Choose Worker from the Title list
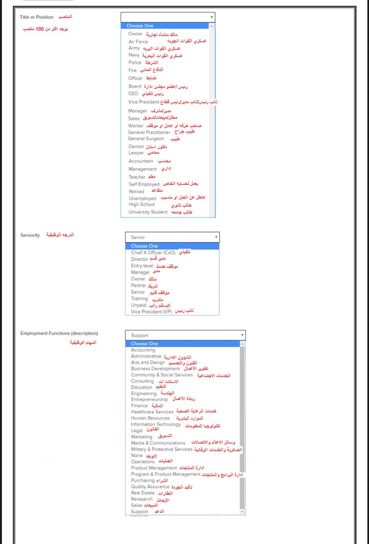Image resolution: width=369 pixels, height=544 pixels. [136, 126]
